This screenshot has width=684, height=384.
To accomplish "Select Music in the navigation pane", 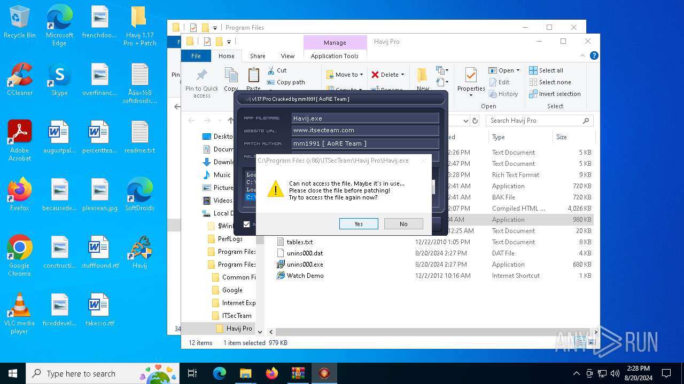I will coord(222,175).
